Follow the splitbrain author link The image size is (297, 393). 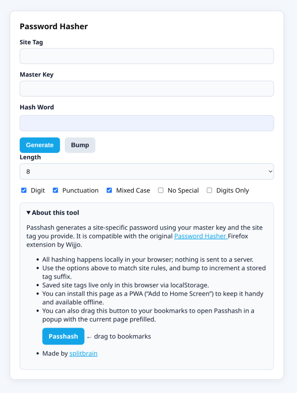pos(83,354)
